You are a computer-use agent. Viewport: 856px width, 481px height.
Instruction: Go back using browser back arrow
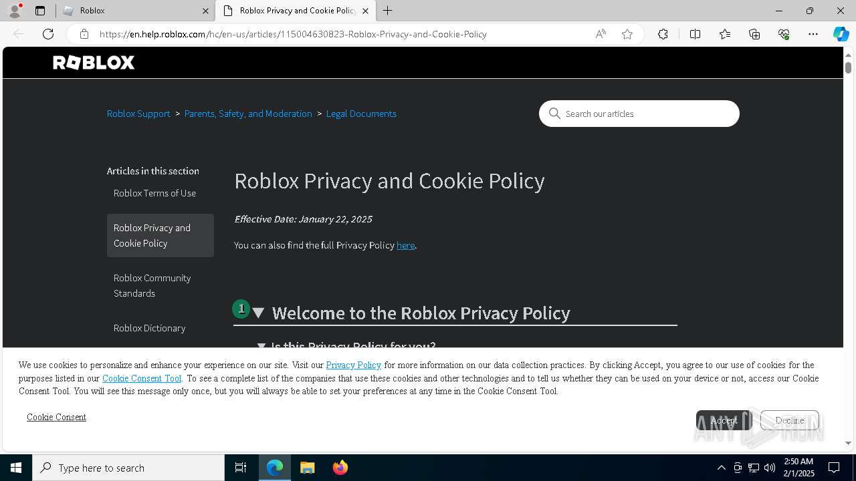[x=19, y=34]
